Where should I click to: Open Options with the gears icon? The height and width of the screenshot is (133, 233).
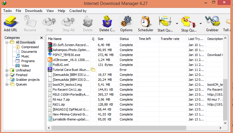coord(126,22)
